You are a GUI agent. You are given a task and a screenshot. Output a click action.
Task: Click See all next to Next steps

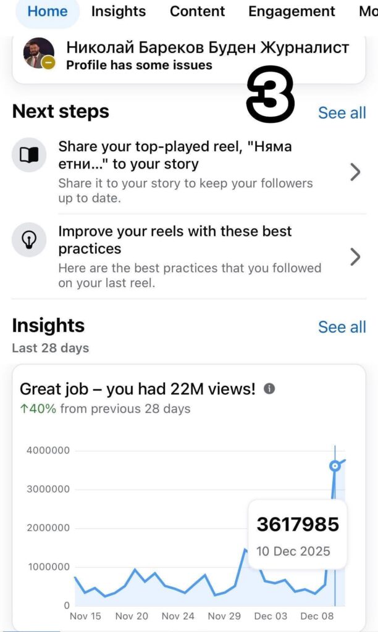[x=342, y=113]
